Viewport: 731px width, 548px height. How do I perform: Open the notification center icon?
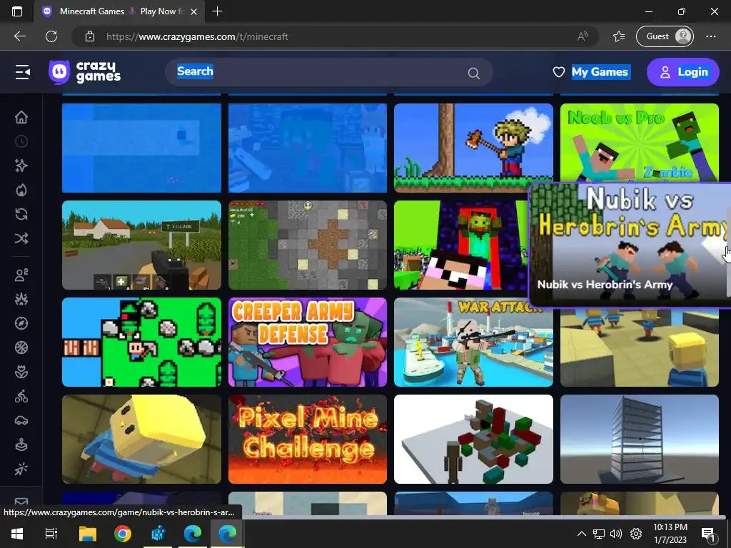coord(708,534)
